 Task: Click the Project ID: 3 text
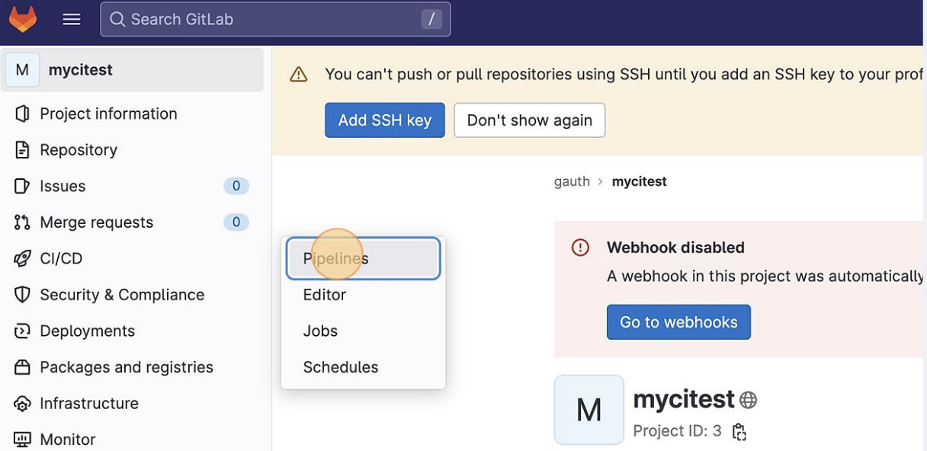click(677, 431)
